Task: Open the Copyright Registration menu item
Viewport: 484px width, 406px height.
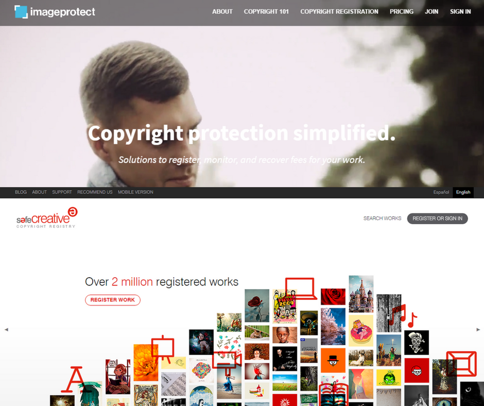Action: (x=339, y=11)
